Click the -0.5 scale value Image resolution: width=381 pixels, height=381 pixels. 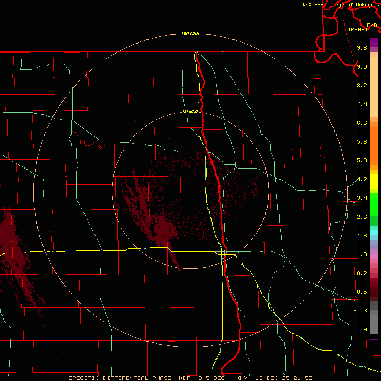coord(360,292)
